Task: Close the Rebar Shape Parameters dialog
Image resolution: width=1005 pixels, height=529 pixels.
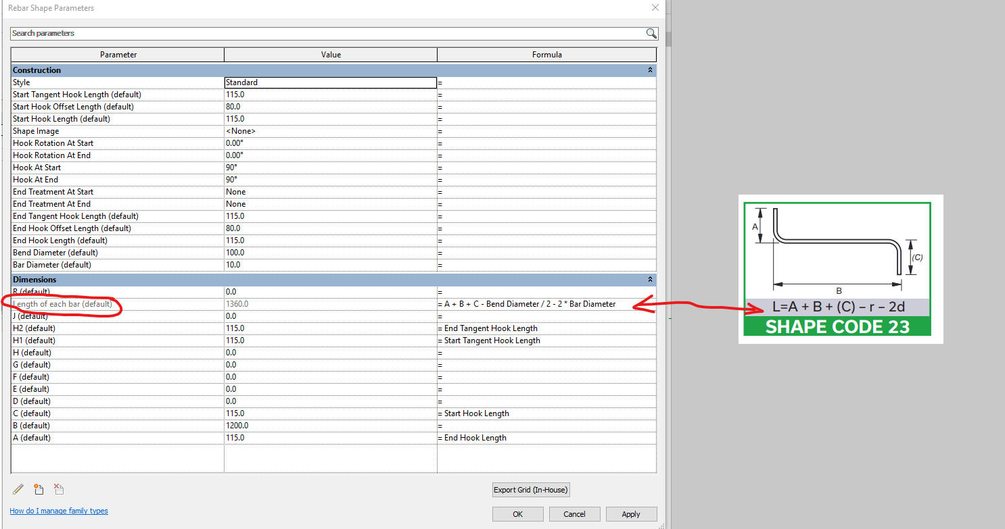Action: coord(654,7)
